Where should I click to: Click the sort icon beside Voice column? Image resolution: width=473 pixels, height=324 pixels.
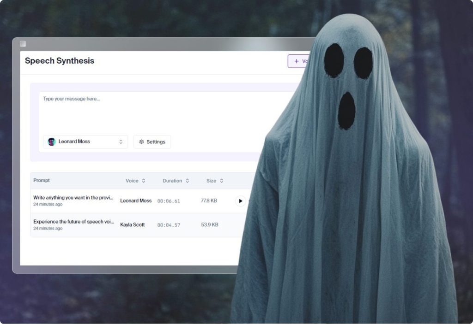click(x=144, y=181)
